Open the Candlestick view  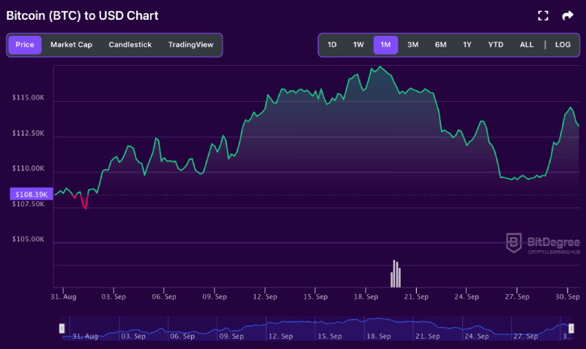coord(130,45)
